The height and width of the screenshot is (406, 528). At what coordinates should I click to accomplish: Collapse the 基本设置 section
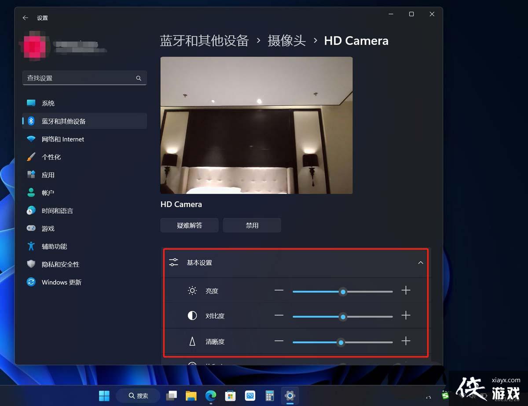click(x=420, y=263)
